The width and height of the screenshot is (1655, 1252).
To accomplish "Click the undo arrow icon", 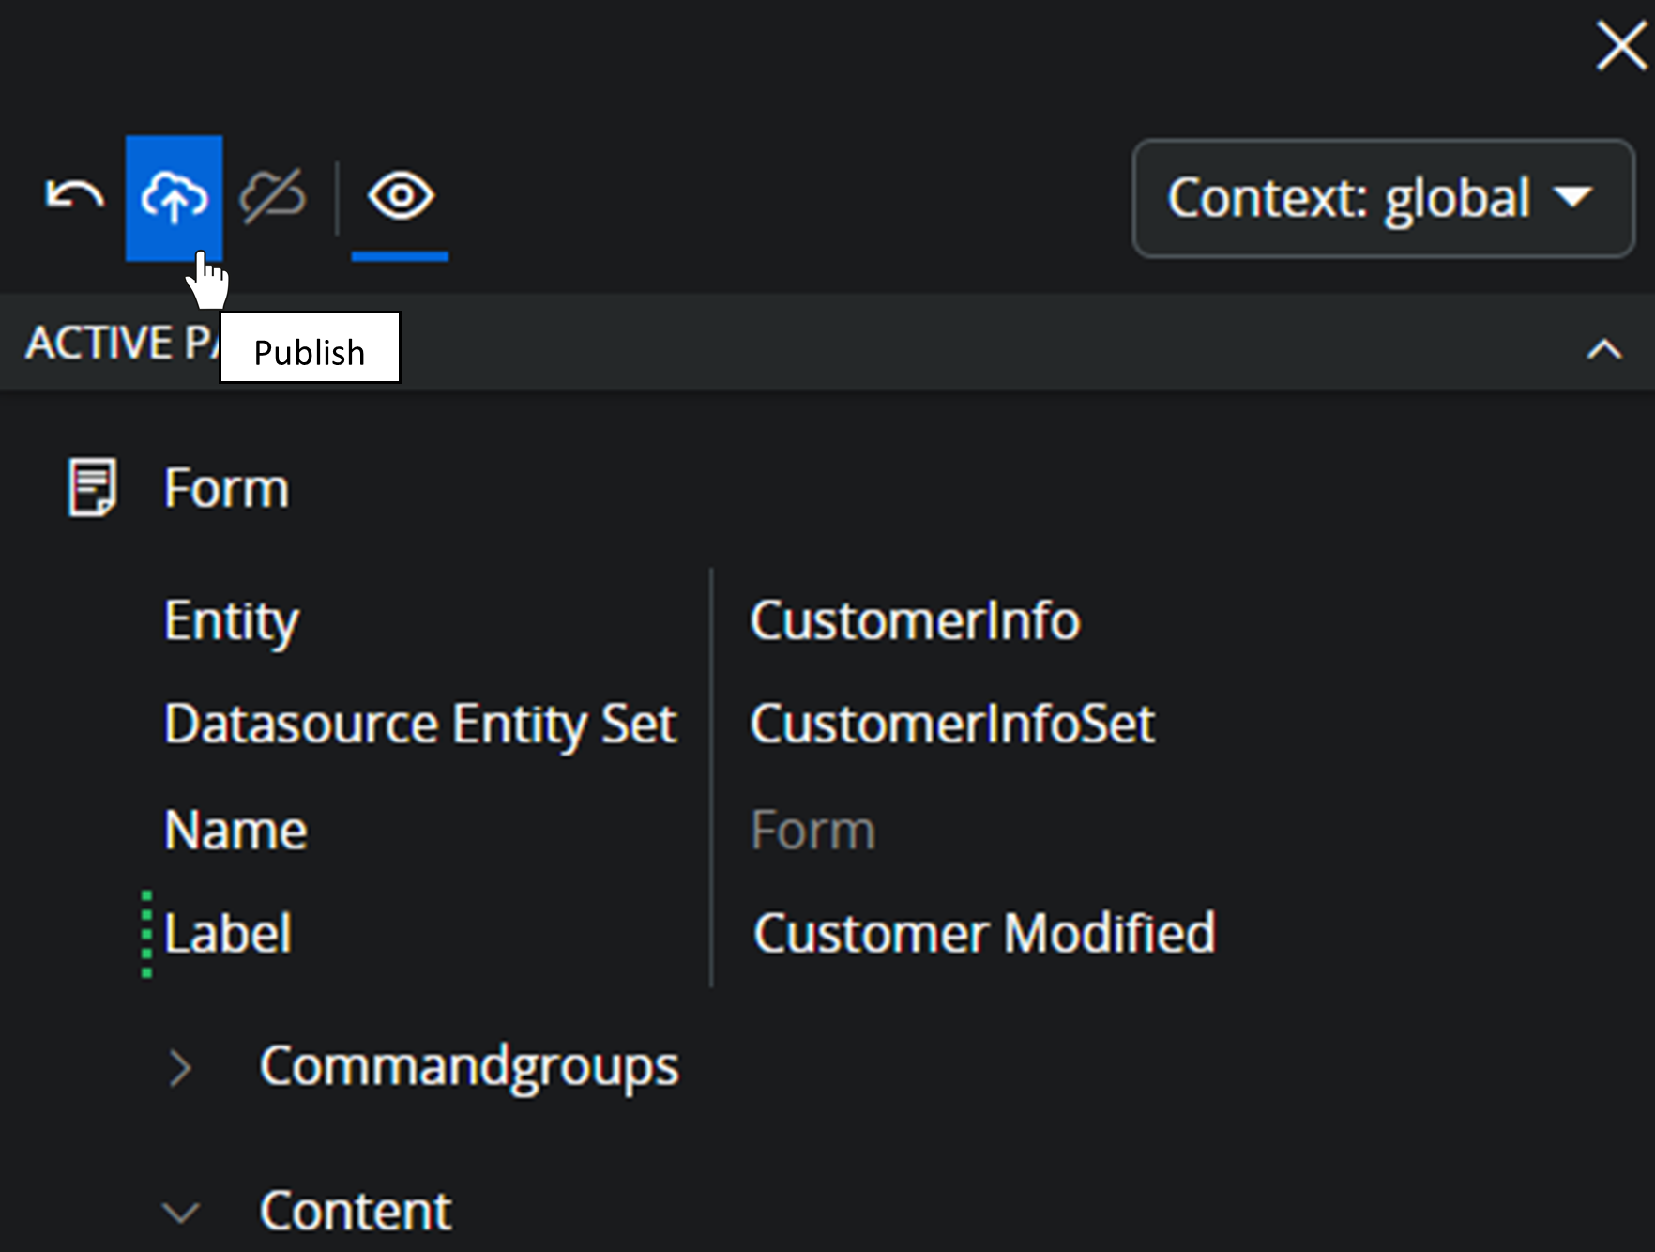I will tap(74, 196).
